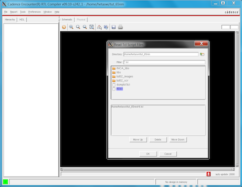Click the schematic horizontal scrollbar

click(x=148, y=169)
